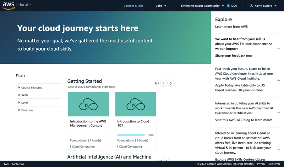The height and width of the screenshot is (167, 284).
Task: Open AWS Management Console course thumbnail
Action: coord(88,104)
